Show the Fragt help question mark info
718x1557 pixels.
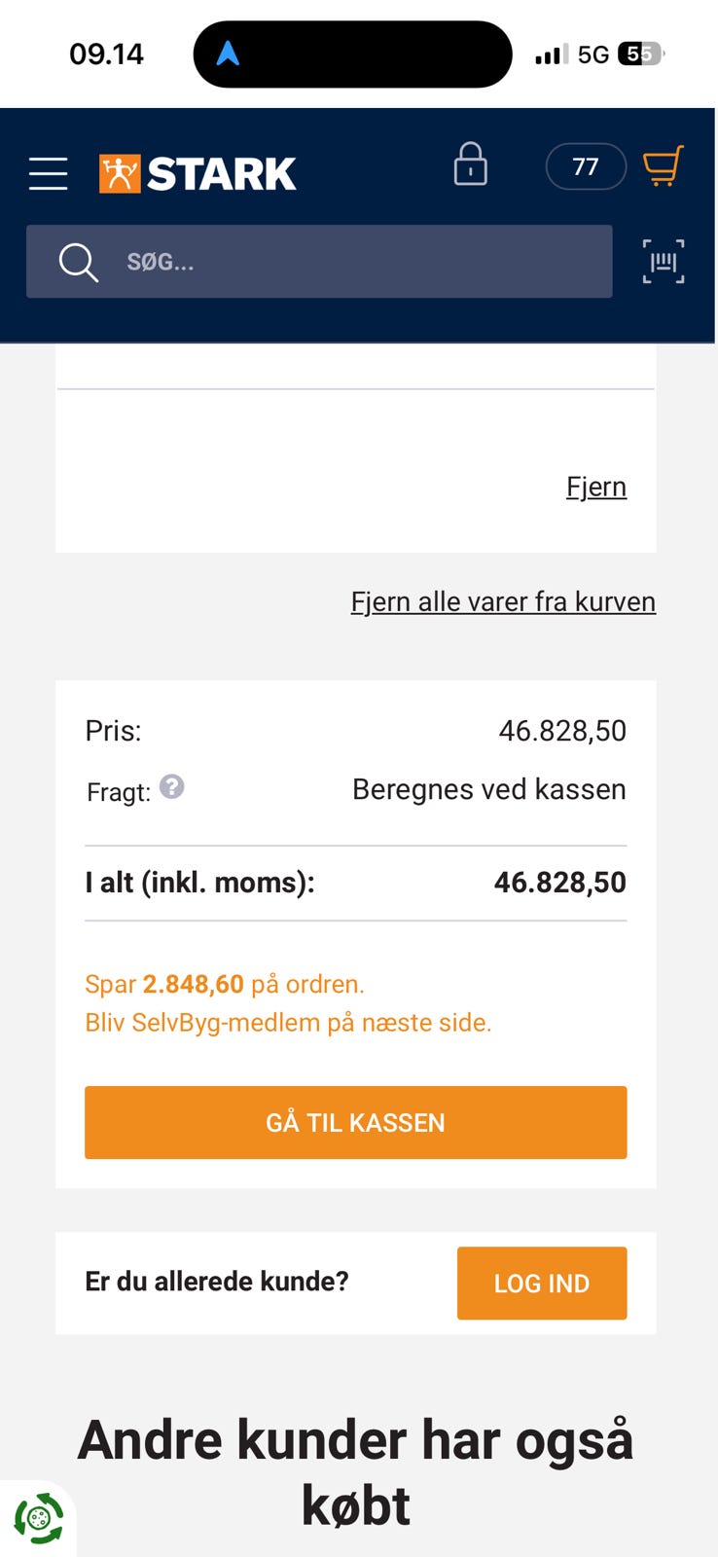pyautogui.click(x=172, y=786)
